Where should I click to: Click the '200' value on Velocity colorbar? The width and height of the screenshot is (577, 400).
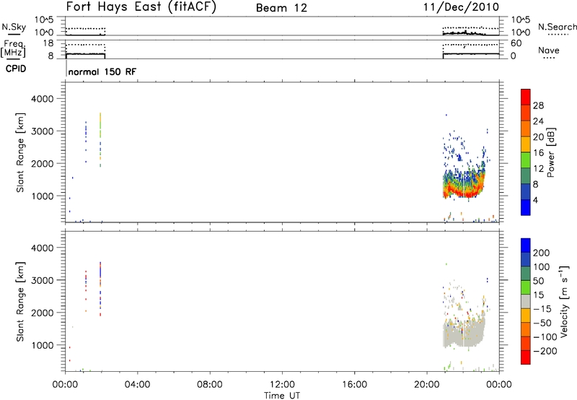[x=542, y=253]
